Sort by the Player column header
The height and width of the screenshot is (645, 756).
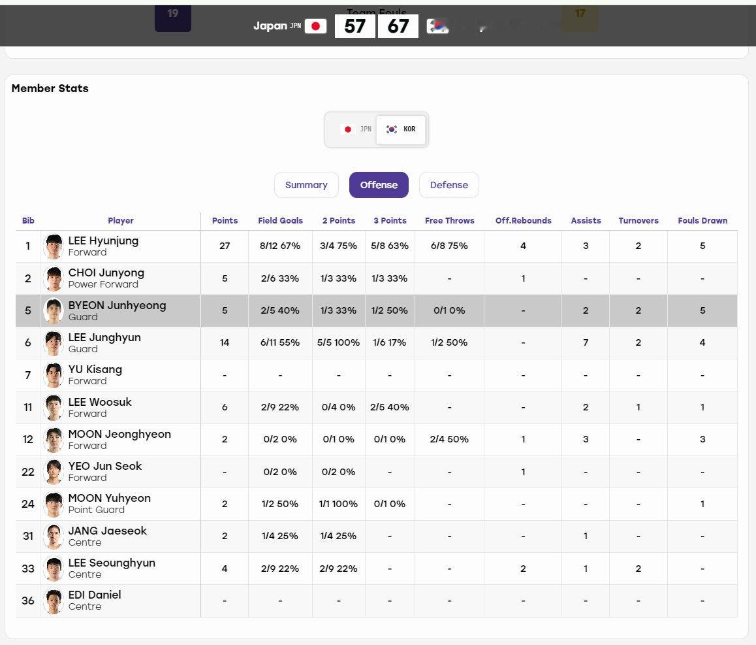pos(121,221)
